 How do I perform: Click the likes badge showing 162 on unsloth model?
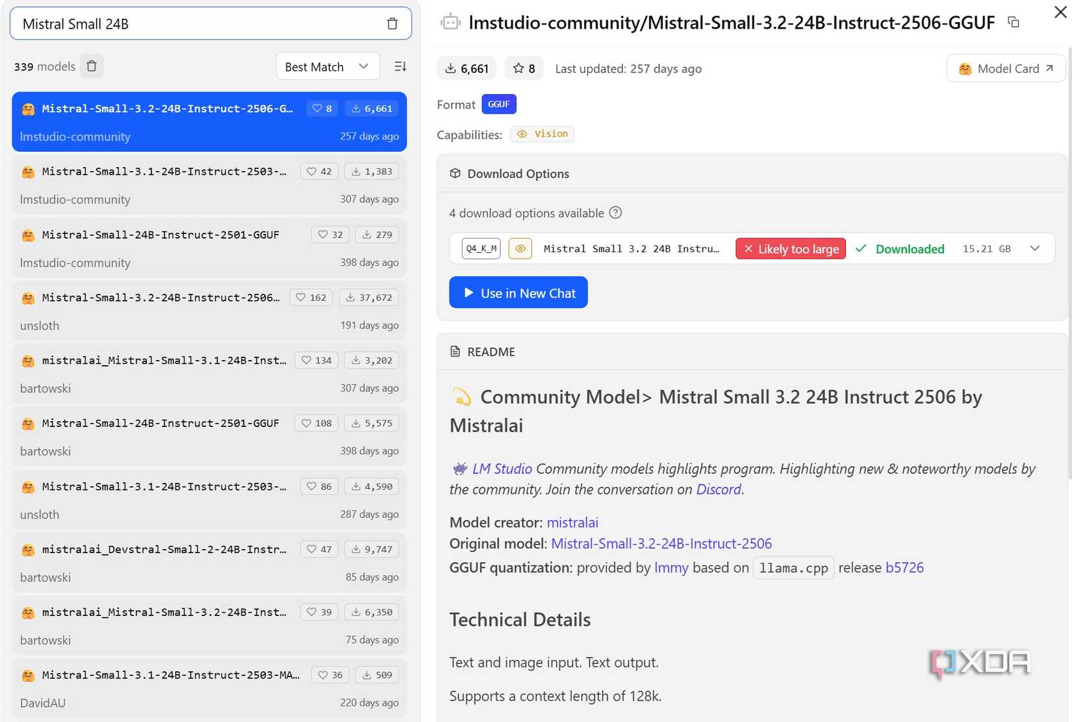pyautogui.click(x=312, y=298)
